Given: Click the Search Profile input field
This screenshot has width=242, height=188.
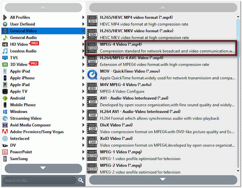Looking at the screenshot, I should click(40, 180).
